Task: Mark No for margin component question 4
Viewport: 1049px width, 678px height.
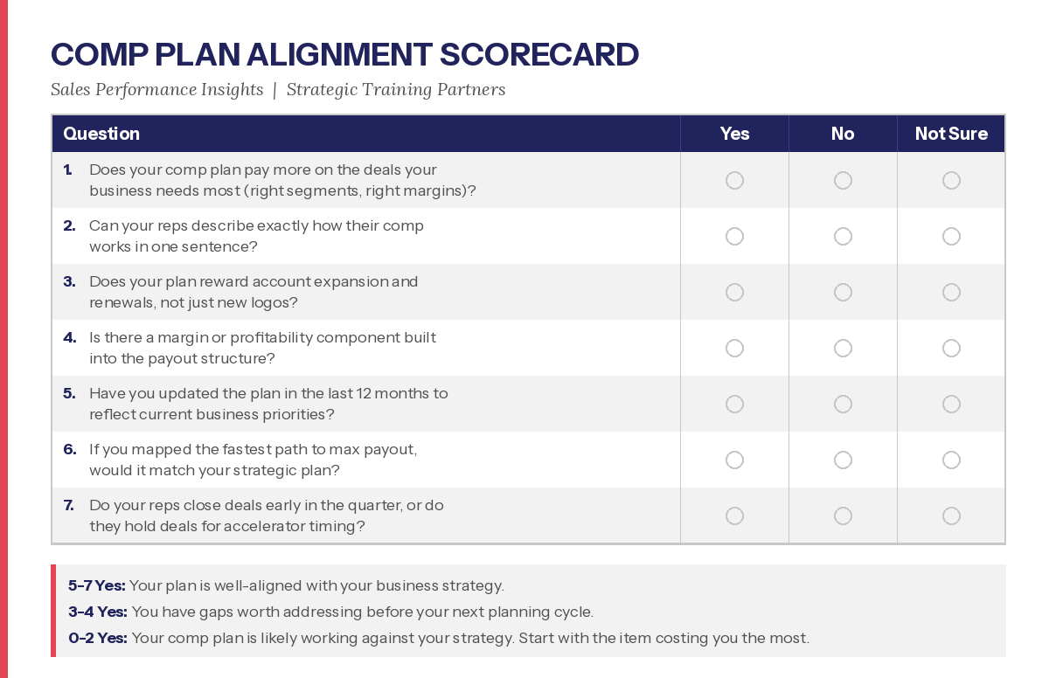Action: [843, 348]
